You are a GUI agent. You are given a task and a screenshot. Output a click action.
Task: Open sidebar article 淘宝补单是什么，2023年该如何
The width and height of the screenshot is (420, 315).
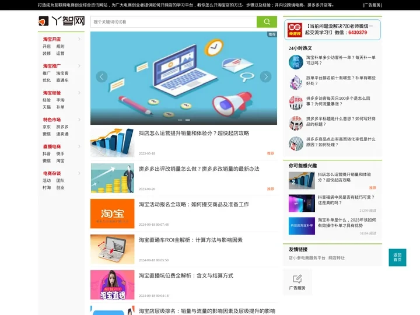pyautogui.click(x=347, y=223)
